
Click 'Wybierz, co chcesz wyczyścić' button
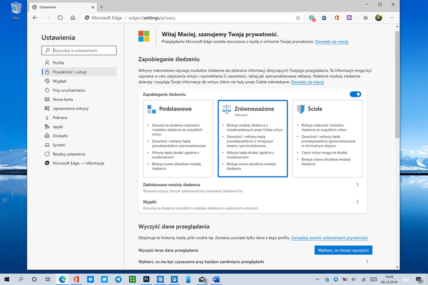[x=343, y=250]
